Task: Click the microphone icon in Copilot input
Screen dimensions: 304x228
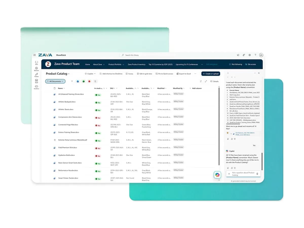Action: [x=257, y=174]
